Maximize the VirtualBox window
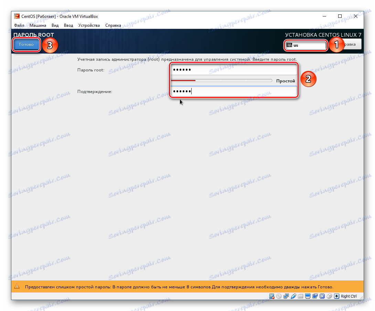375x311 pixels. 340,16
